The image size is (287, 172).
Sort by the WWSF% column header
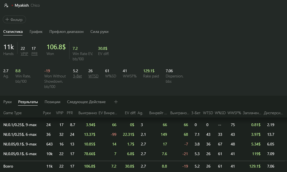(x=234, y=113)
